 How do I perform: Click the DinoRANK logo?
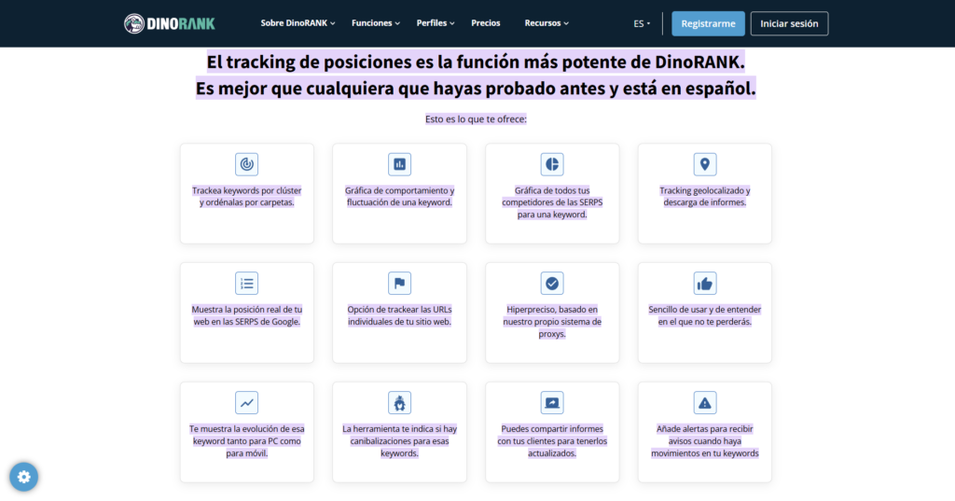[170, 23]
